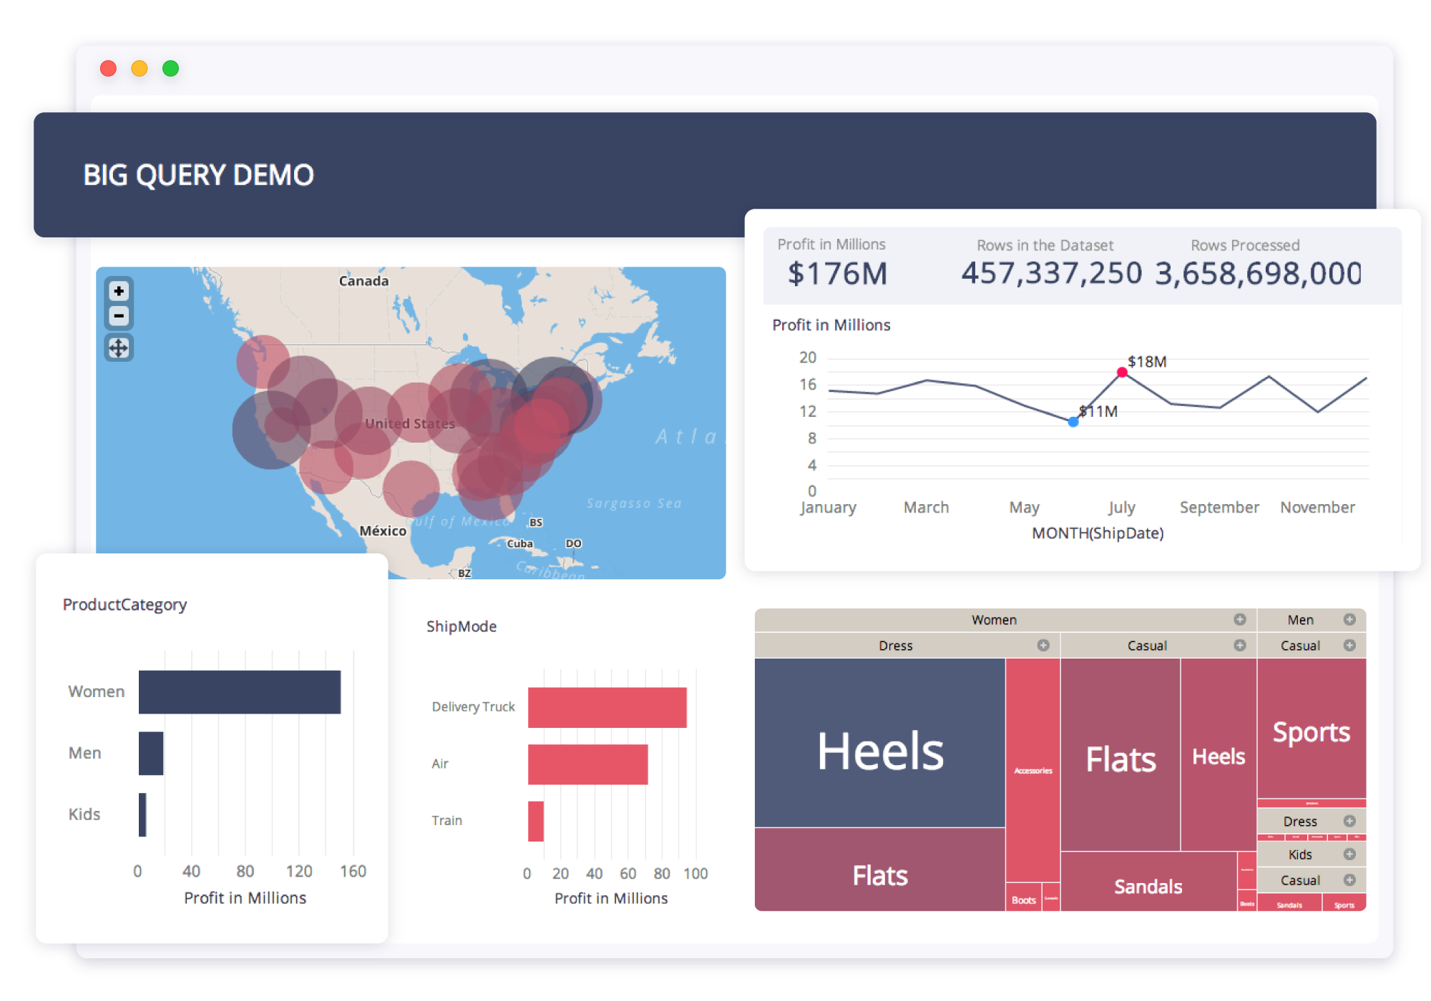This screenshot has width=1431, height=1001.
Task: Click the plus icon on Women's Dress header
Action: 1045,646
